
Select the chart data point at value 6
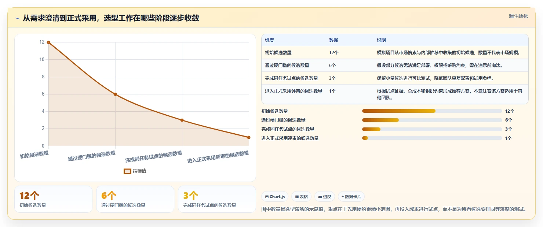[x=115, y=94]
